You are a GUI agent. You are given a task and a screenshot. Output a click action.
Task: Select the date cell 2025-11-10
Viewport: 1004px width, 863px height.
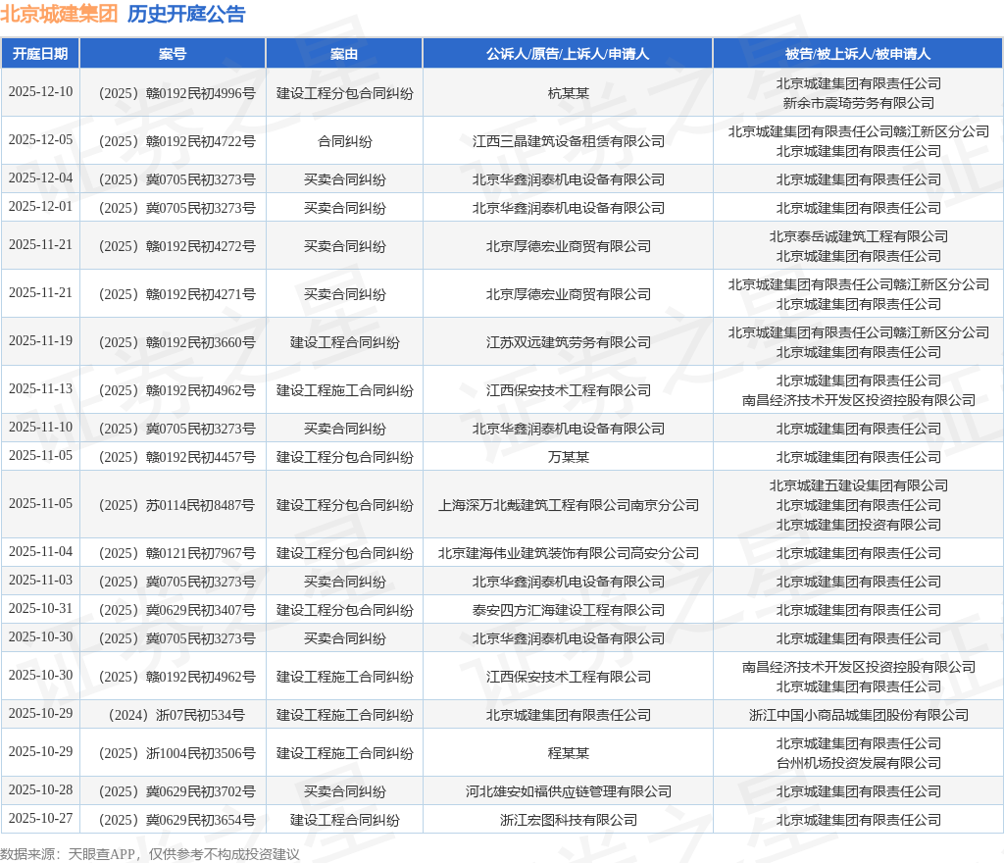tap(40, 428)
